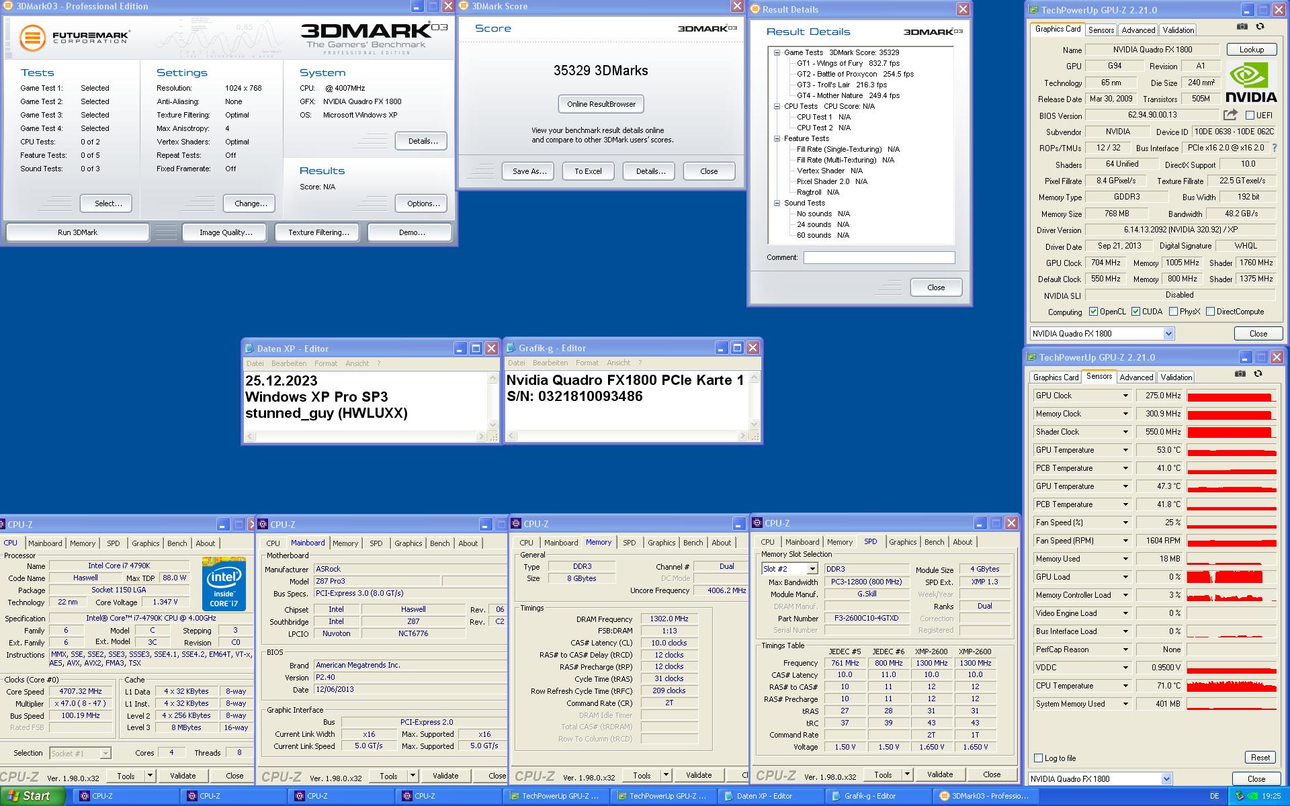Switch to Validation tab in GPU-Z Sensors window
Screen dimensions: 1290x806
click(1176, 377)
